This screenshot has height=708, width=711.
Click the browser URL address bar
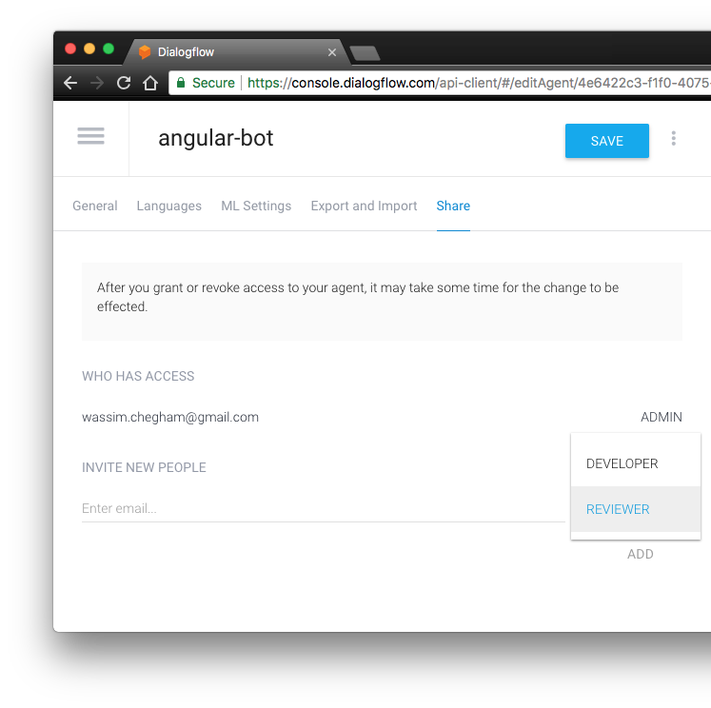pyautogui.click(x=440, y=83)
